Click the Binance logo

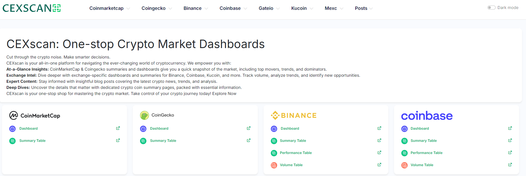(294, 115)
